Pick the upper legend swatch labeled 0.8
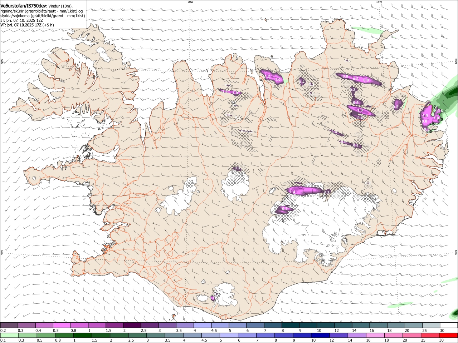Viewport: 458px width, 343px height. (79, 325)
